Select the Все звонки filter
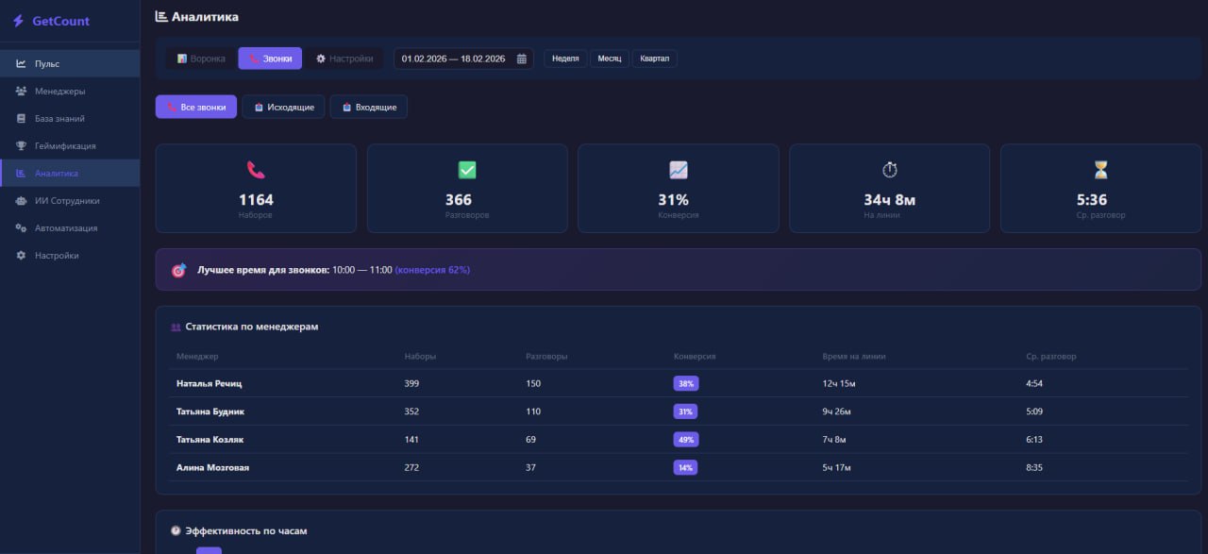Image resolution: width=1208 pixels, height=554 pixels. (x=196, y=108)
